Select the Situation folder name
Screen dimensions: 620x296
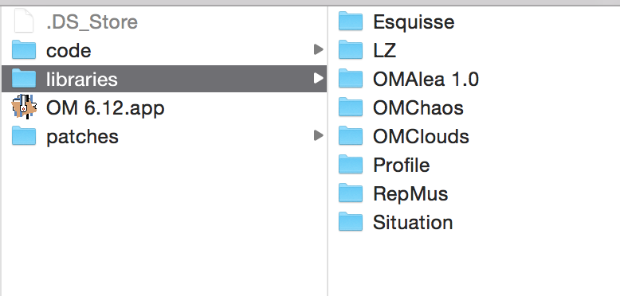(x=413, y=222)
